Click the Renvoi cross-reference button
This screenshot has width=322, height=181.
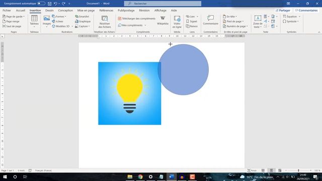192,26
